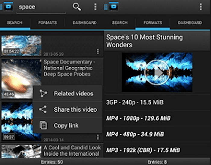
Task: Choose Share this video from the popup menu
Action: point(68,109)
